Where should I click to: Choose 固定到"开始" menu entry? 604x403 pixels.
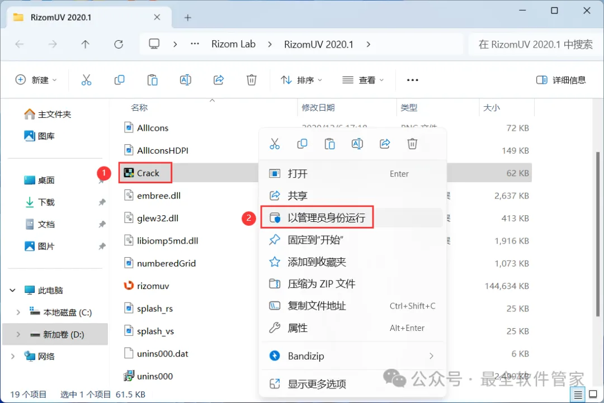coord(352,240)
